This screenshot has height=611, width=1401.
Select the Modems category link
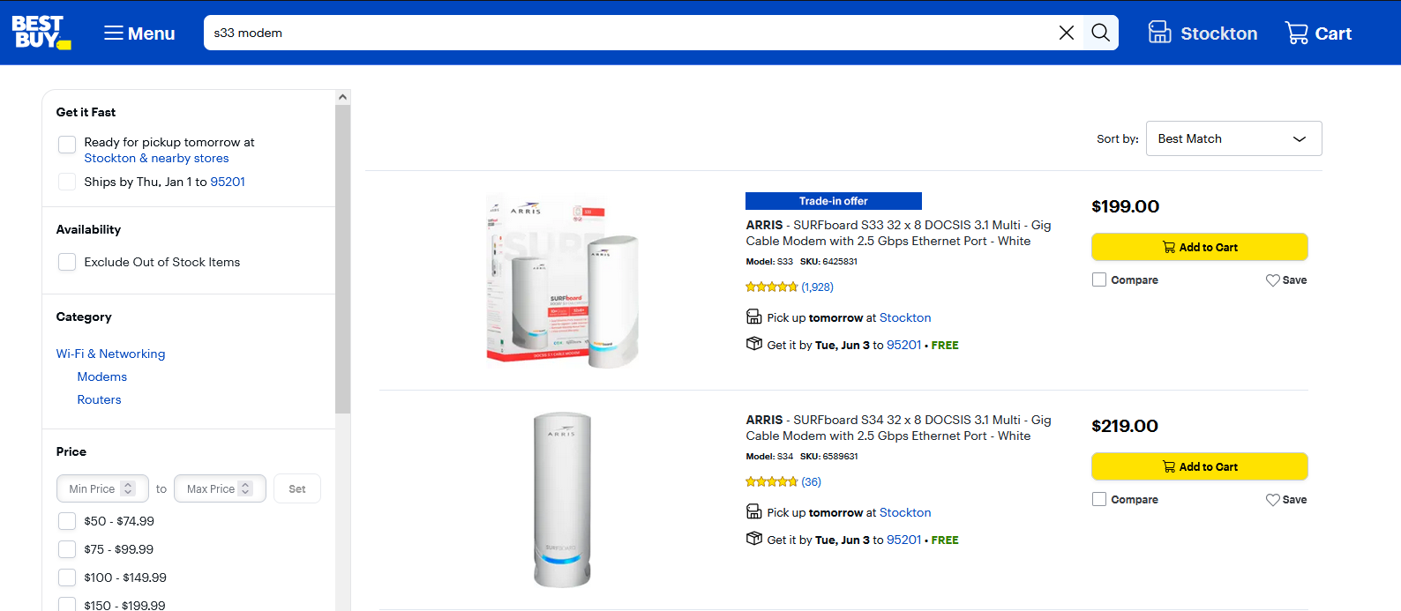(102, 376)
